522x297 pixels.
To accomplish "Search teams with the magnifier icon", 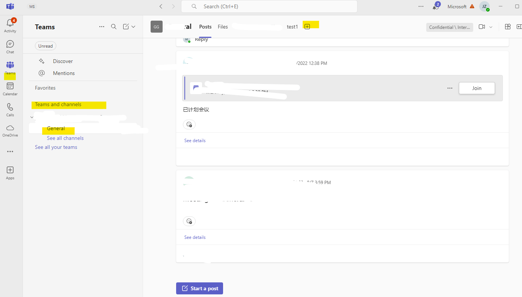I will (114, 27).
